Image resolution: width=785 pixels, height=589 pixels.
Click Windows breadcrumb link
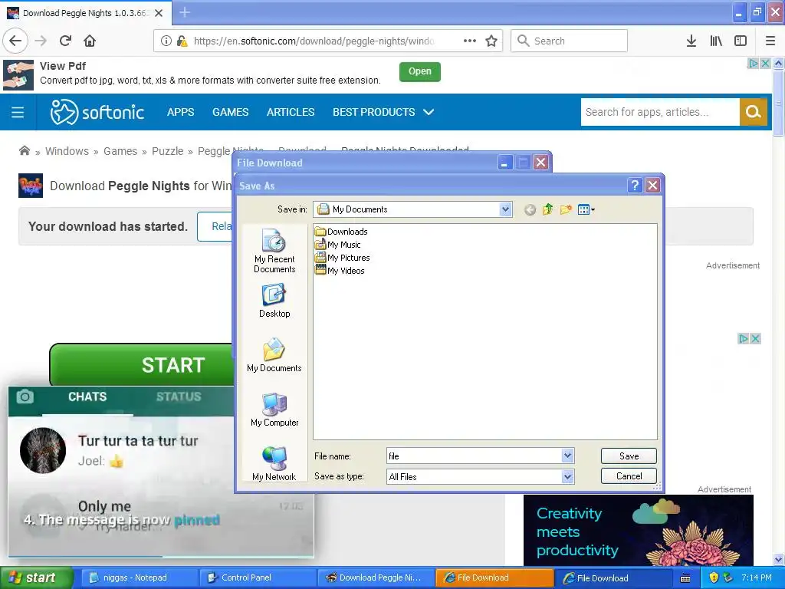67,151
